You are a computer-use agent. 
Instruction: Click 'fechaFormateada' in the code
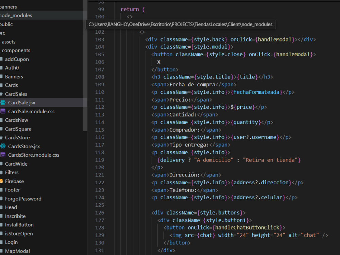[x=256, y=92]
